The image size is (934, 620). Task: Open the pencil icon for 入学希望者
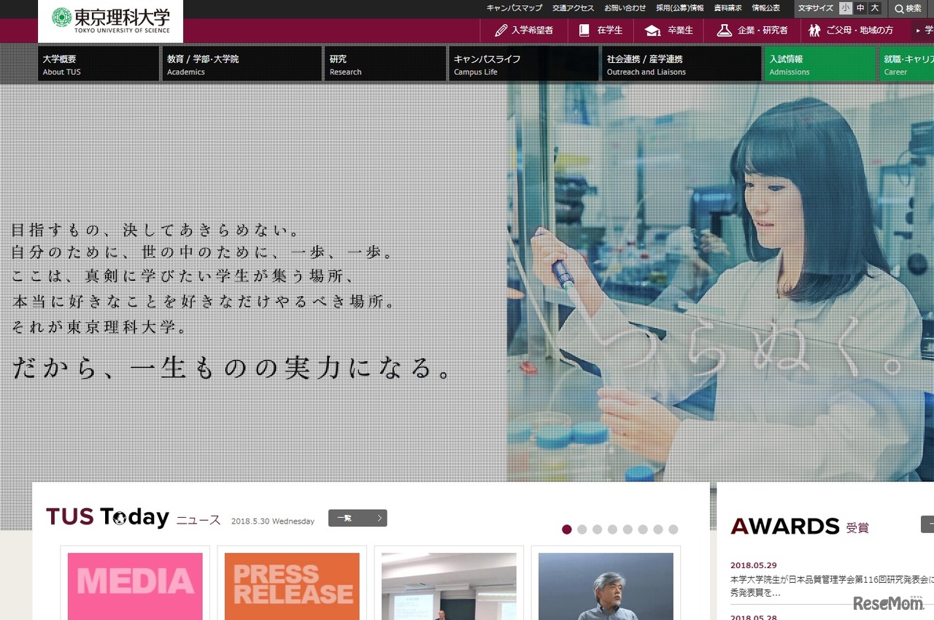[x=501, y=31]
